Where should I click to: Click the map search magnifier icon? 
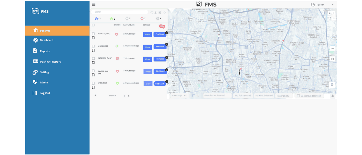(330, 13)
